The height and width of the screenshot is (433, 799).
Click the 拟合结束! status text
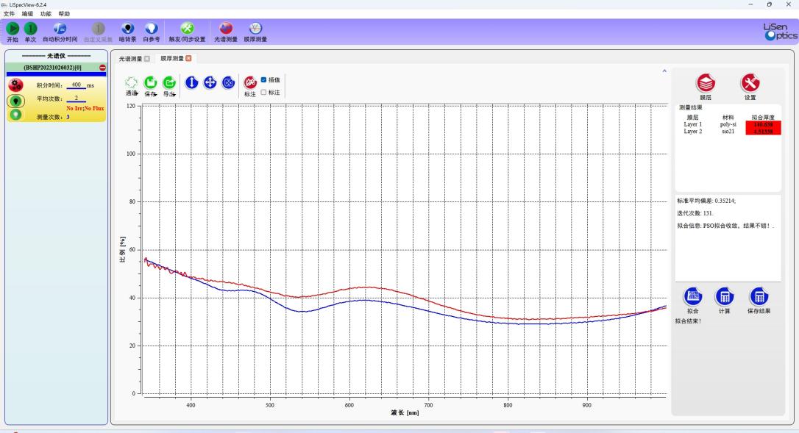(x=689, y=321)
